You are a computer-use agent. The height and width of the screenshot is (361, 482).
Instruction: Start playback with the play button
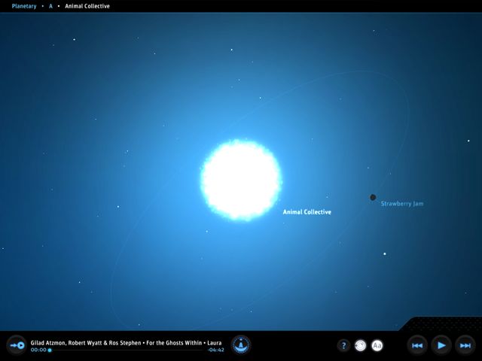point(441,346)
